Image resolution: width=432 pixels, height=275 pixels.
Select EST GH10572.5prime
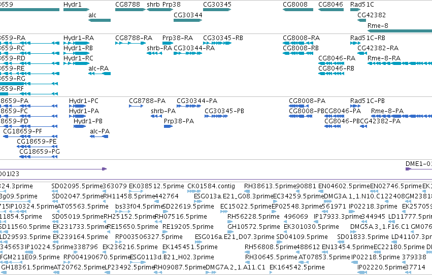click(253, 227)
